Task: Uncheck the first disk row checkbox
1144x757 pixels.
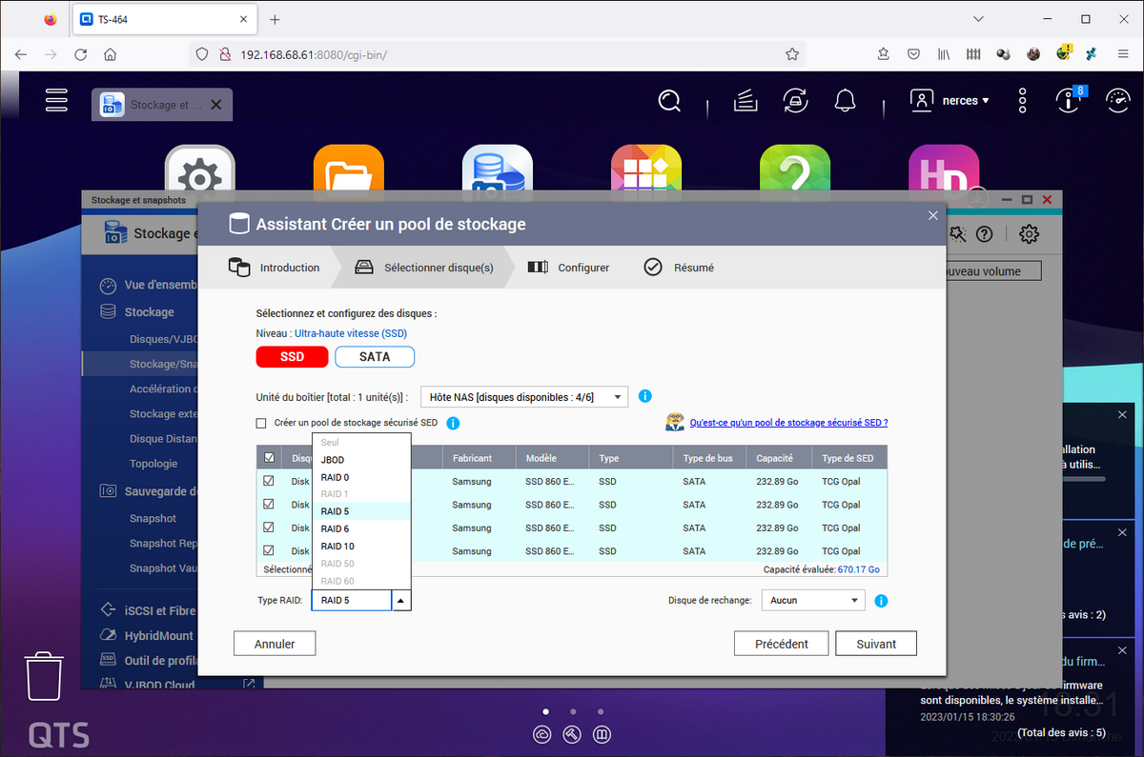Action: (x=269, y=481)
